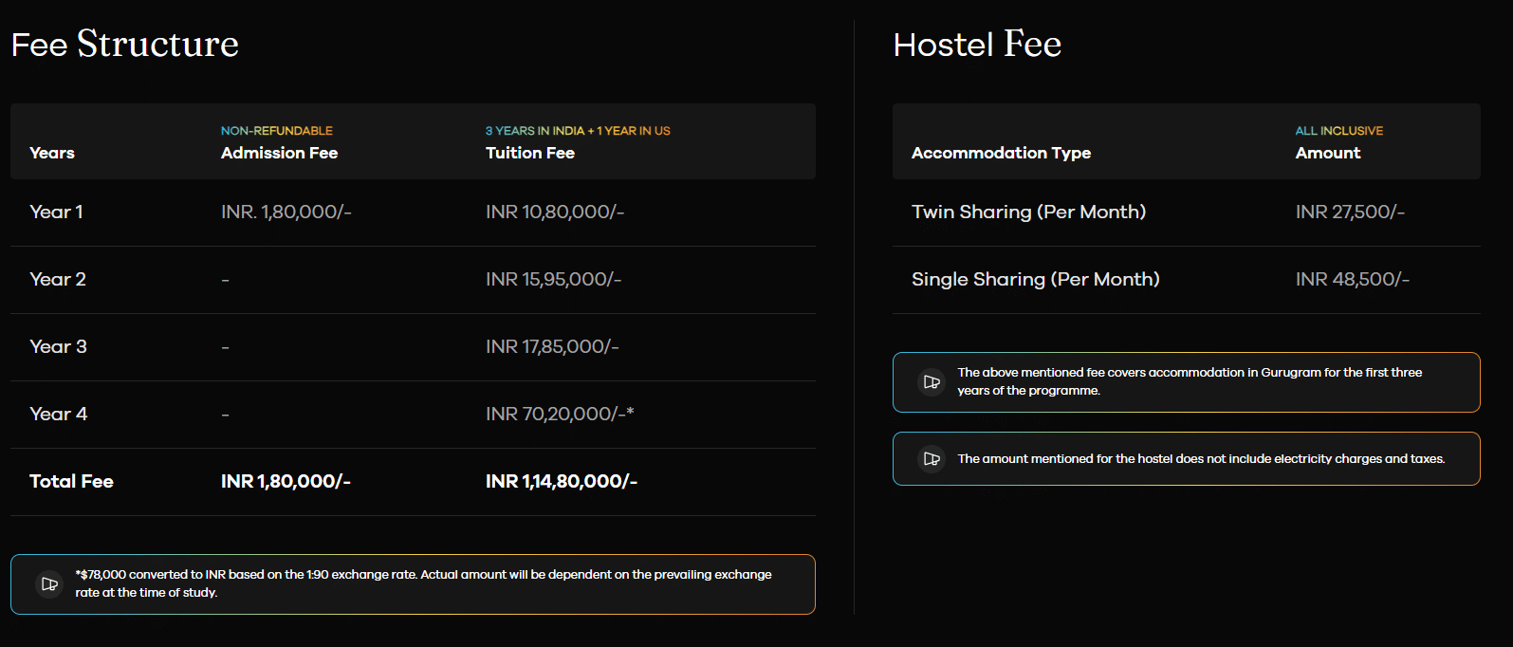The height and width of the screenshot is (647, 1513).
Task: Click the Admission Fee column header
Action: pos(279,154)
